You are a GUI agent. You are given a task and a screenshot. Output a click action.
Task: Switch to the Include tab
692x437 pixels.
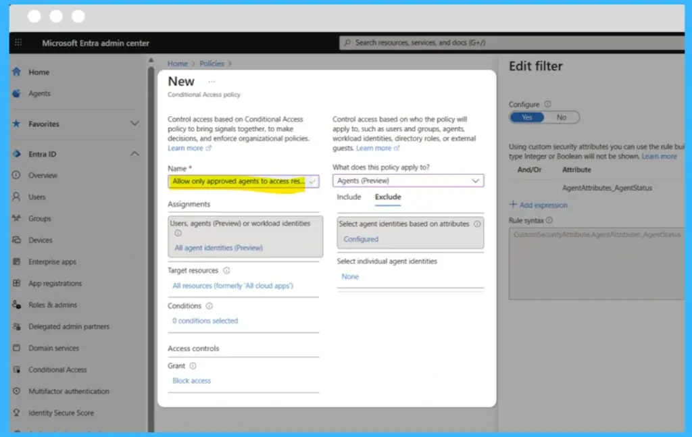(x=349, y=197)
